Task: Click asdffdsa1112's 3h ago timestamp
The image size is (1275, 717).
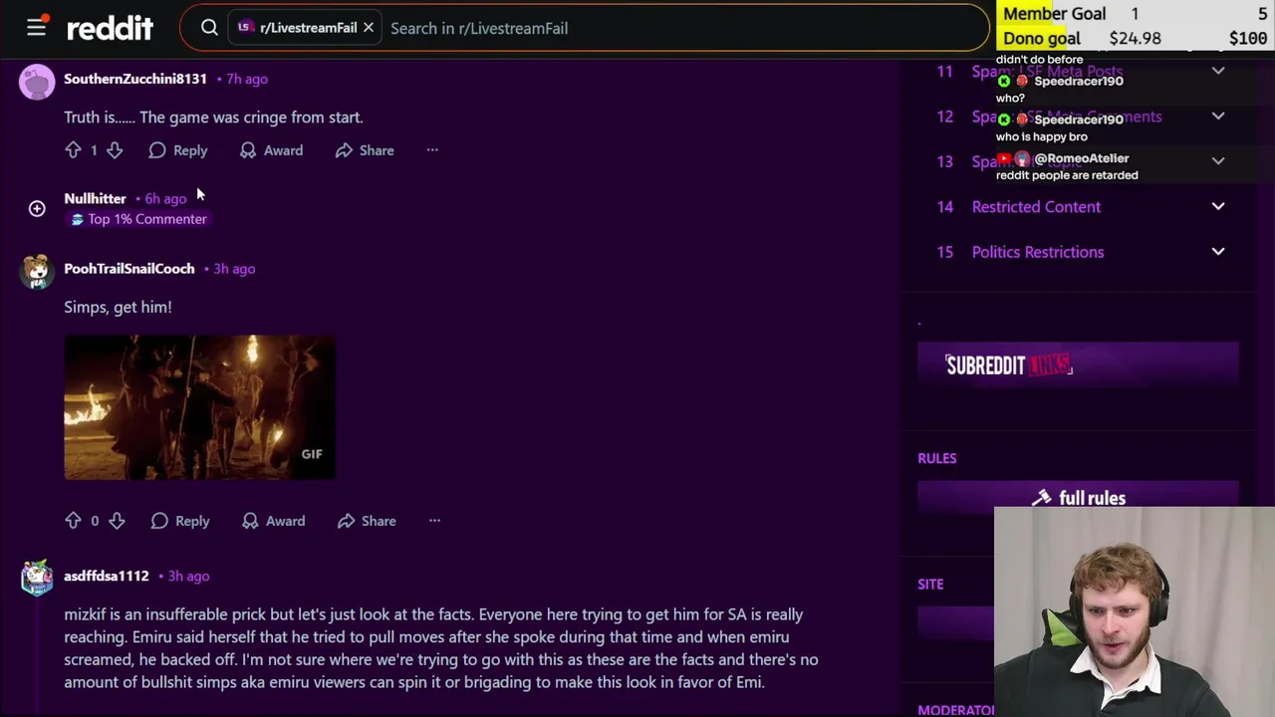Action: (188, 576)
